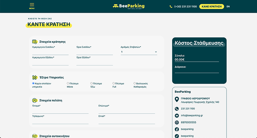Click the 'Κόστος Στάθμευσης' heading
The image size is (257, 138).
click(x=199, y=43)
